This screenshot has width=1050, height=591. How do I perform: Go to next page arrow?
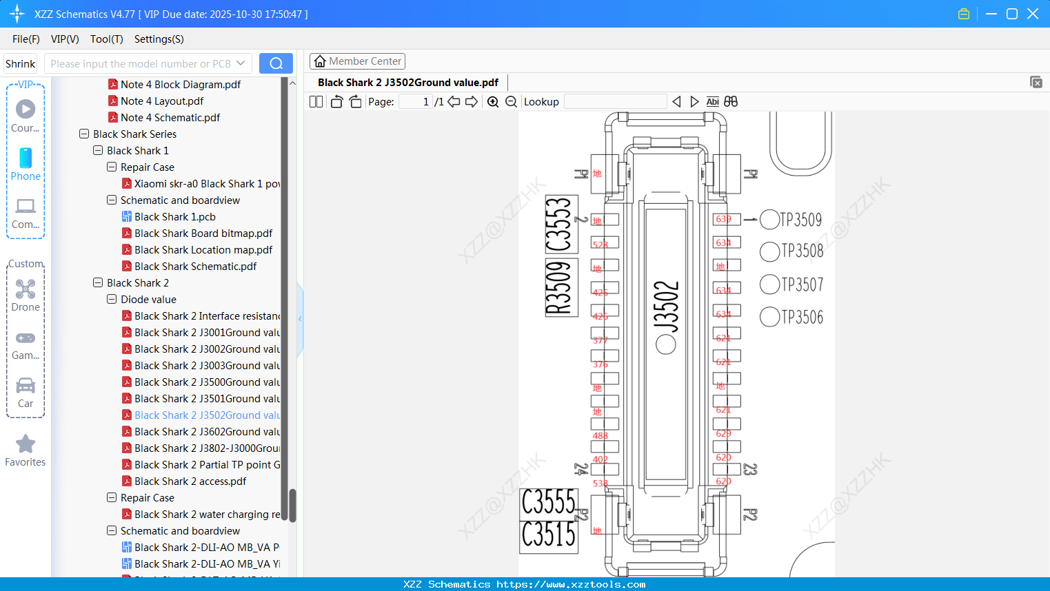click(472, 101)
